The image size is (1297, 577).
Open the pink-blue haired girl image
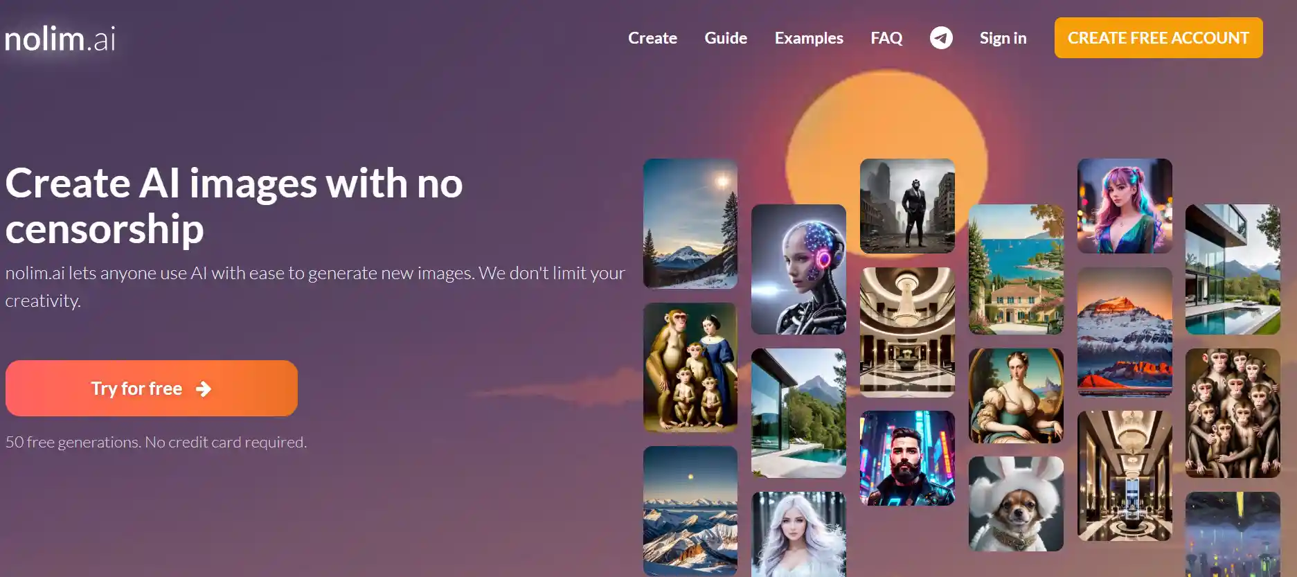click(x=1125, y=206)
